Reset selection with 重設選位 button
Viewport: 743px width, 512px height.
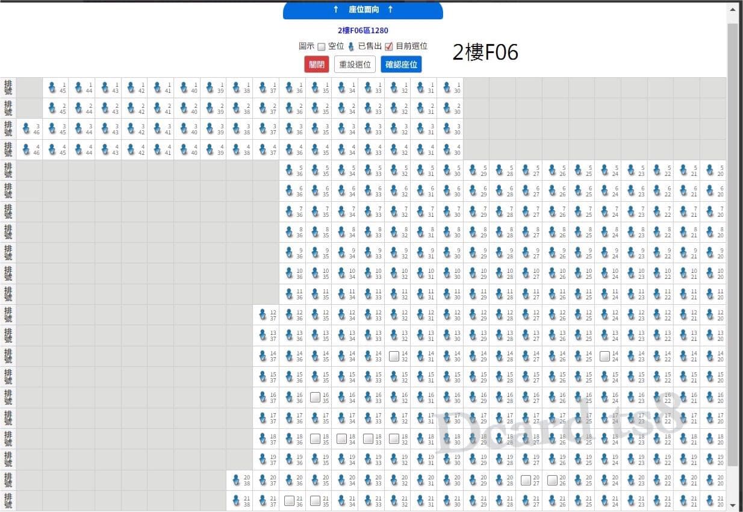(355, 64)
